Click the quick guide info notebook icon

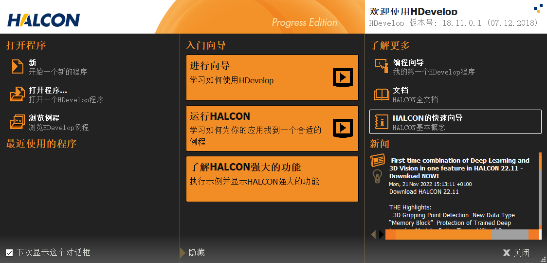click(x=382, y=122)
